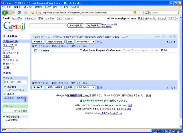Bookmark this page with the star icon
The height and width of the screenshot is (133, 183).
(138, 13)
